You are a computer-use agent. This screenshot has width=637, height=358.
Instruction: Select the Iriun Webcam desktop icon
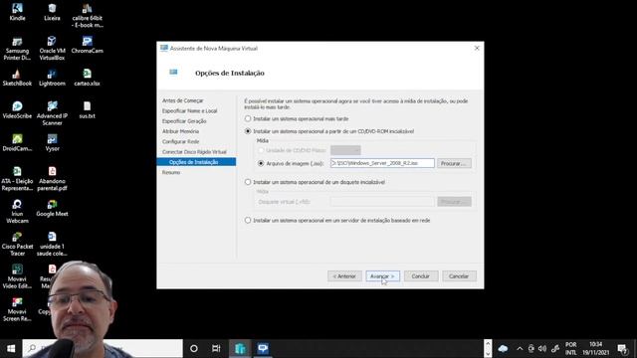pyautogui.click(x=17, y=211)
